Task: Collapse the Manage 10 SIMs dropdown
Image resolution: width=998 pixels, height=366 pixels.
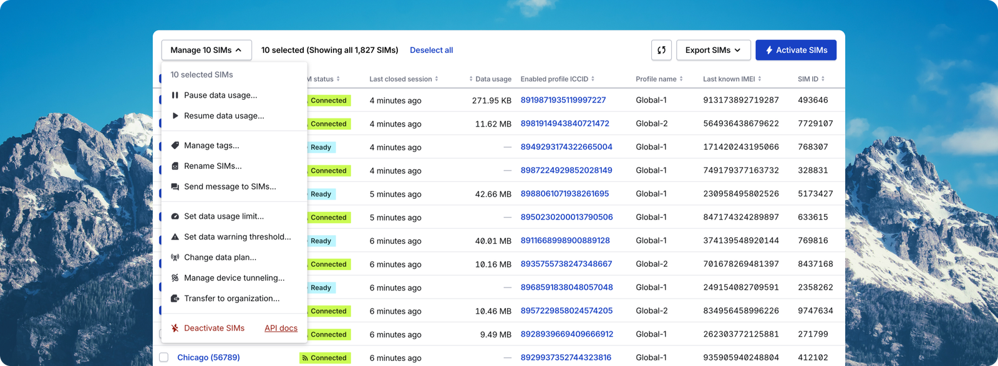Action: click(x=206, y=50)
